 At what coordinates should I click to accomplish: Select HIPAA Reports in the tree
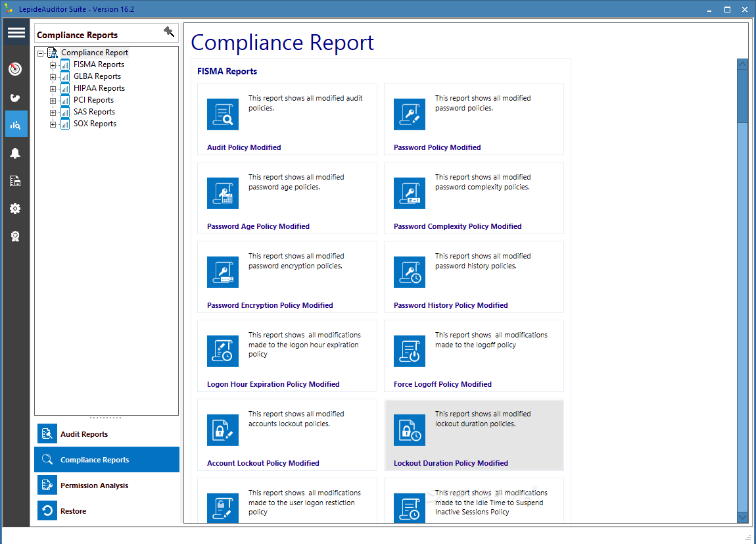coord(99,88)
